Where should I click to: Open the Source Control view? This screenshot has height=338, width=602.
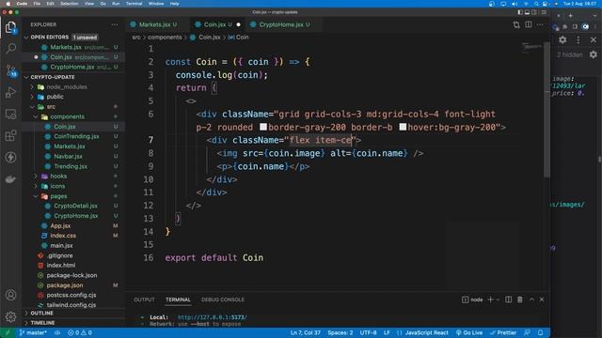click(10, 70)
